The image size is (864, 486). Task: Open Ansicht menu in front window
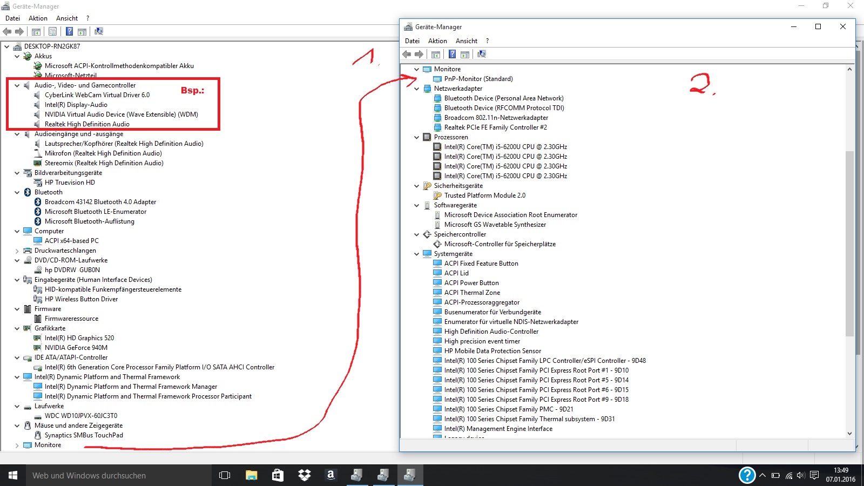[x=467, y=41]
